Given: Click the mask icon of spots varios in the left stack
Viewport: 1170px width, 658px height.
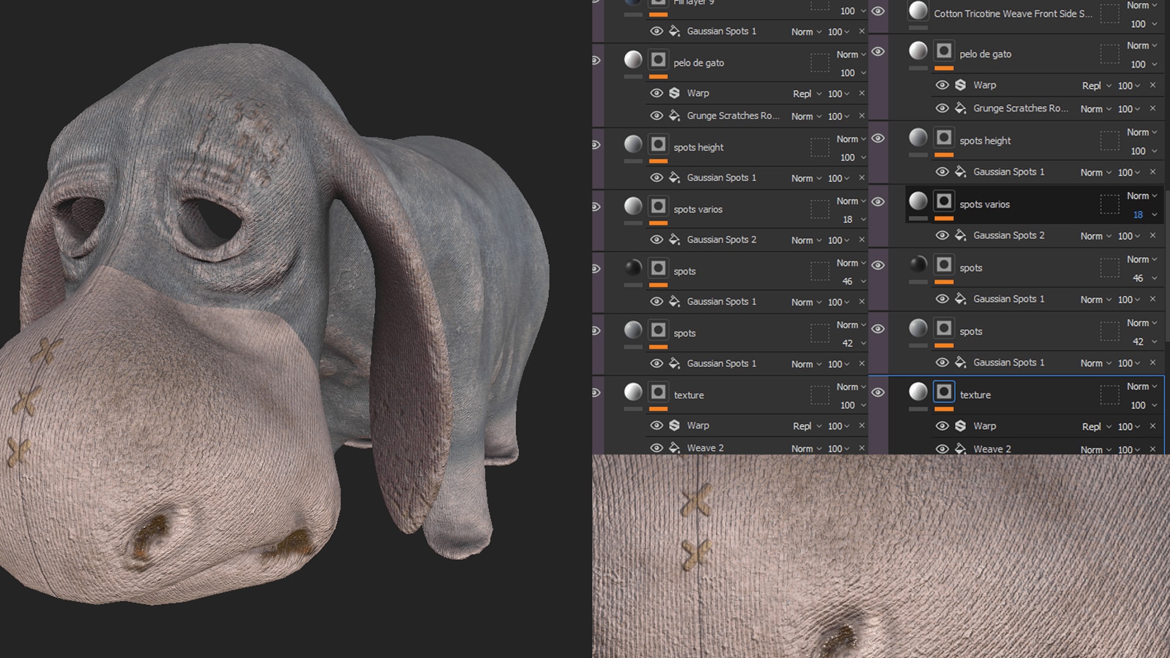Looking at the screenshot, I should (658, 206).
